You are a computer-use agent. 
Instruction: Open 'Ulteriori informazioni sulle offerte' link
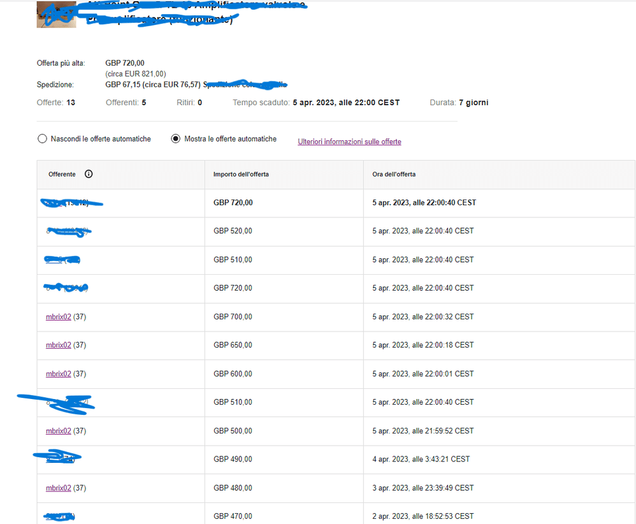coord(349,142)
